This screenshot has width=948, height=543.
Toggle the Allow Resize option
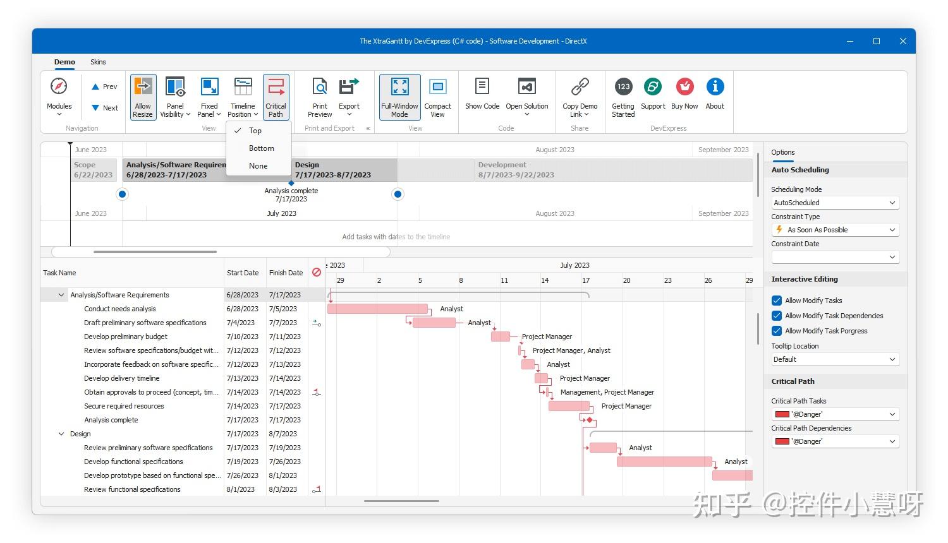coord(142,96)
